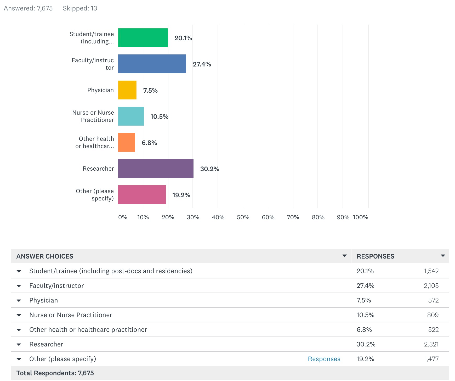Click the blue Faculty/instructor bar
The width and height of the screenshot is (455, 381).
coord(152,64)
